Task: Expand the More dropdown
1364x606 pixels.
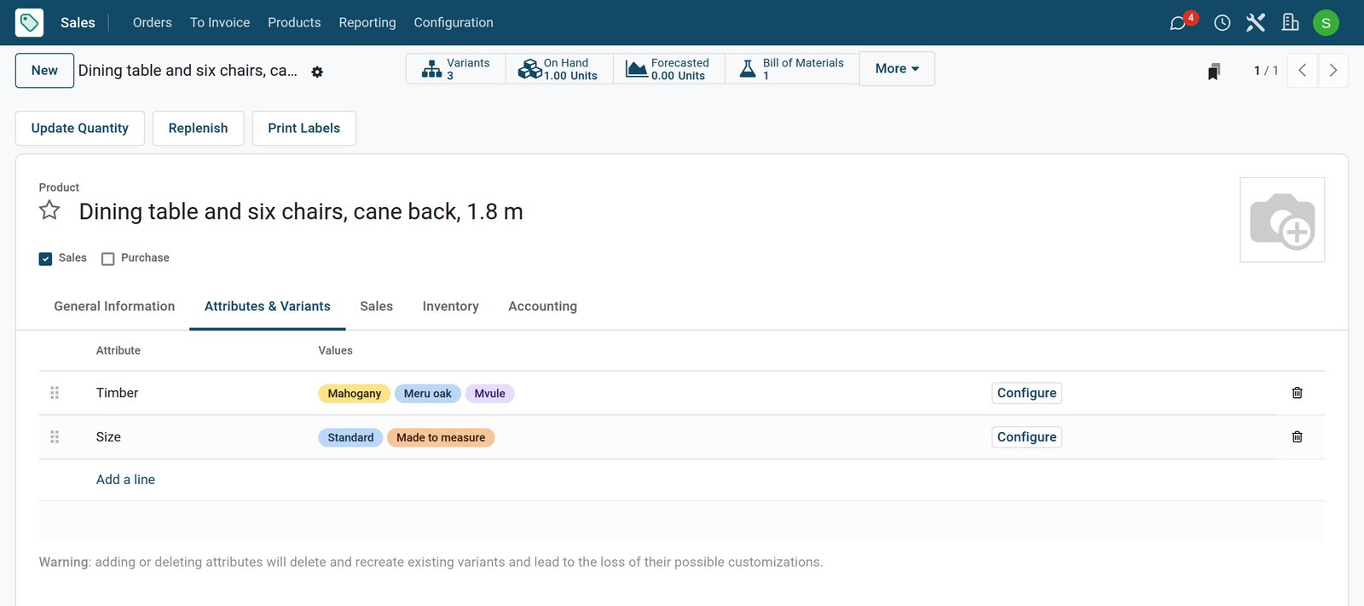Action: 897,69
